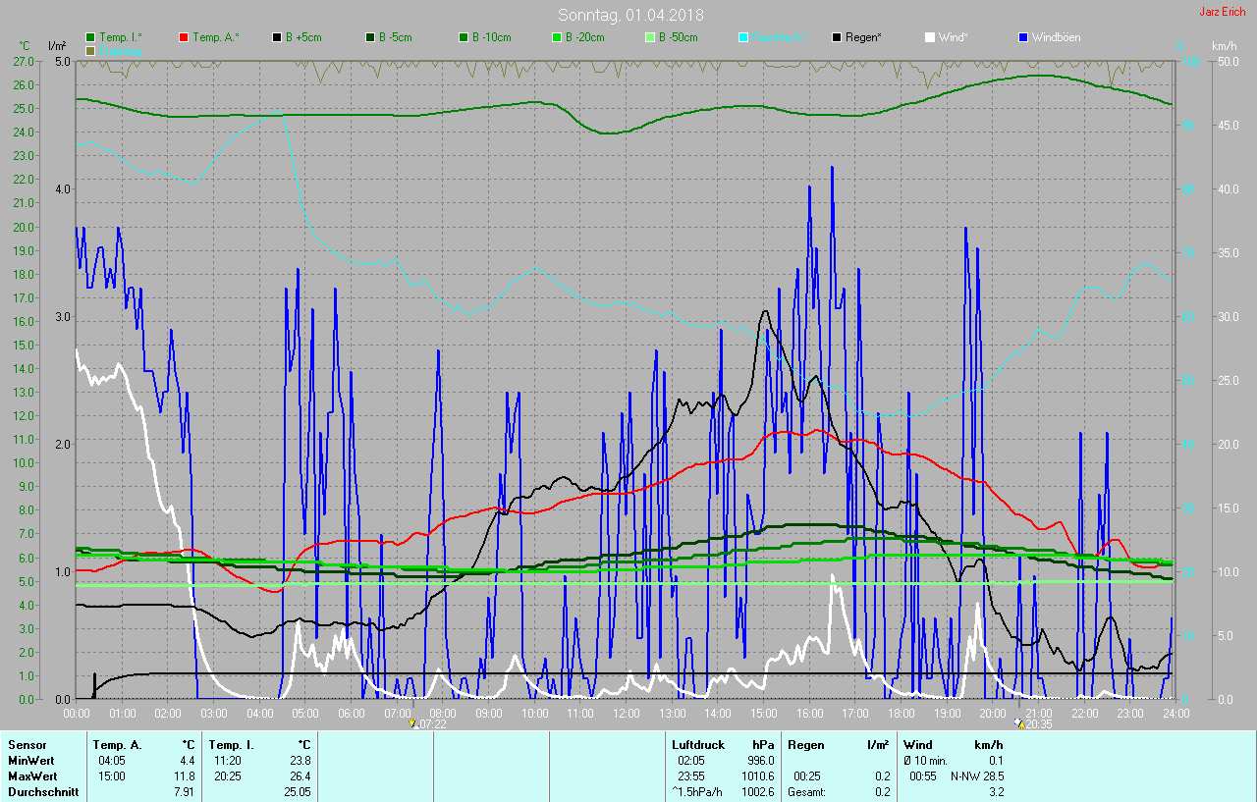Viewport: 1257px width, 802px height.
Task: Select the B -20cm legend label
Action: coord(584,37)
